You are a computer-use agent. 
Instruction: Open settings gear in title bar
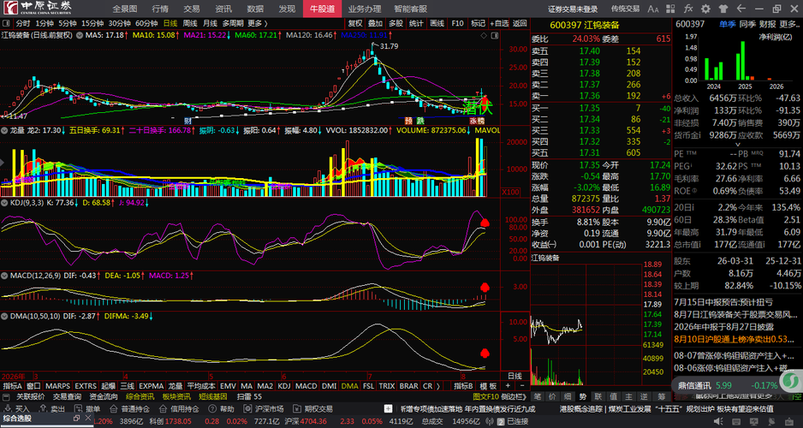pos(705,9)
